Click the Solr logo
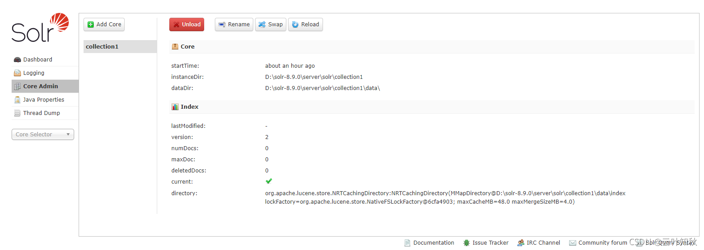This screenshot has height=250, width=704. [40, 28]
